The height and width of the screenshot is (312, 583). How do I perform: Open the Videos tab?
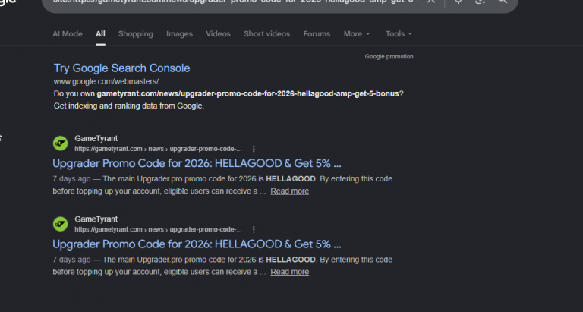tap(219, 34)
